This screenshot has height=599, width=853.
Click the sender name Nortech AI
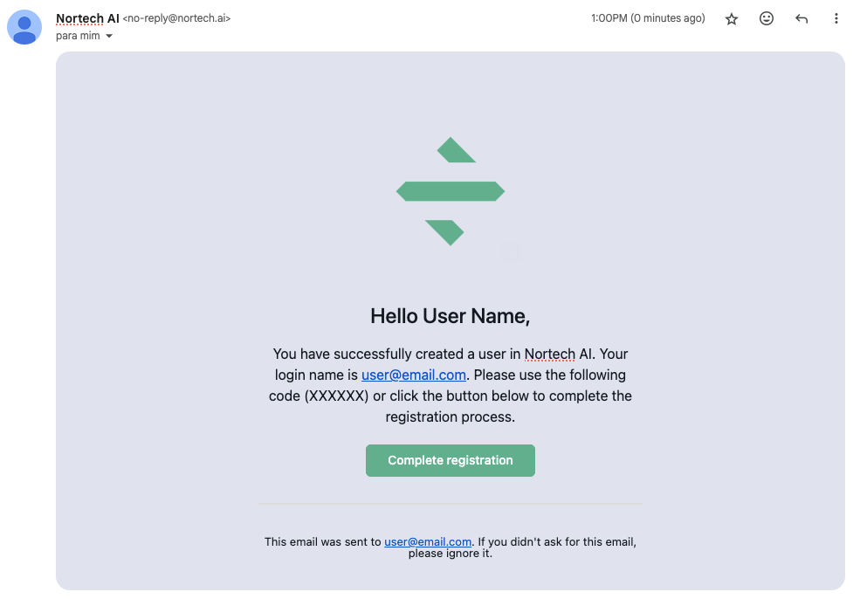tap(87, 18)
